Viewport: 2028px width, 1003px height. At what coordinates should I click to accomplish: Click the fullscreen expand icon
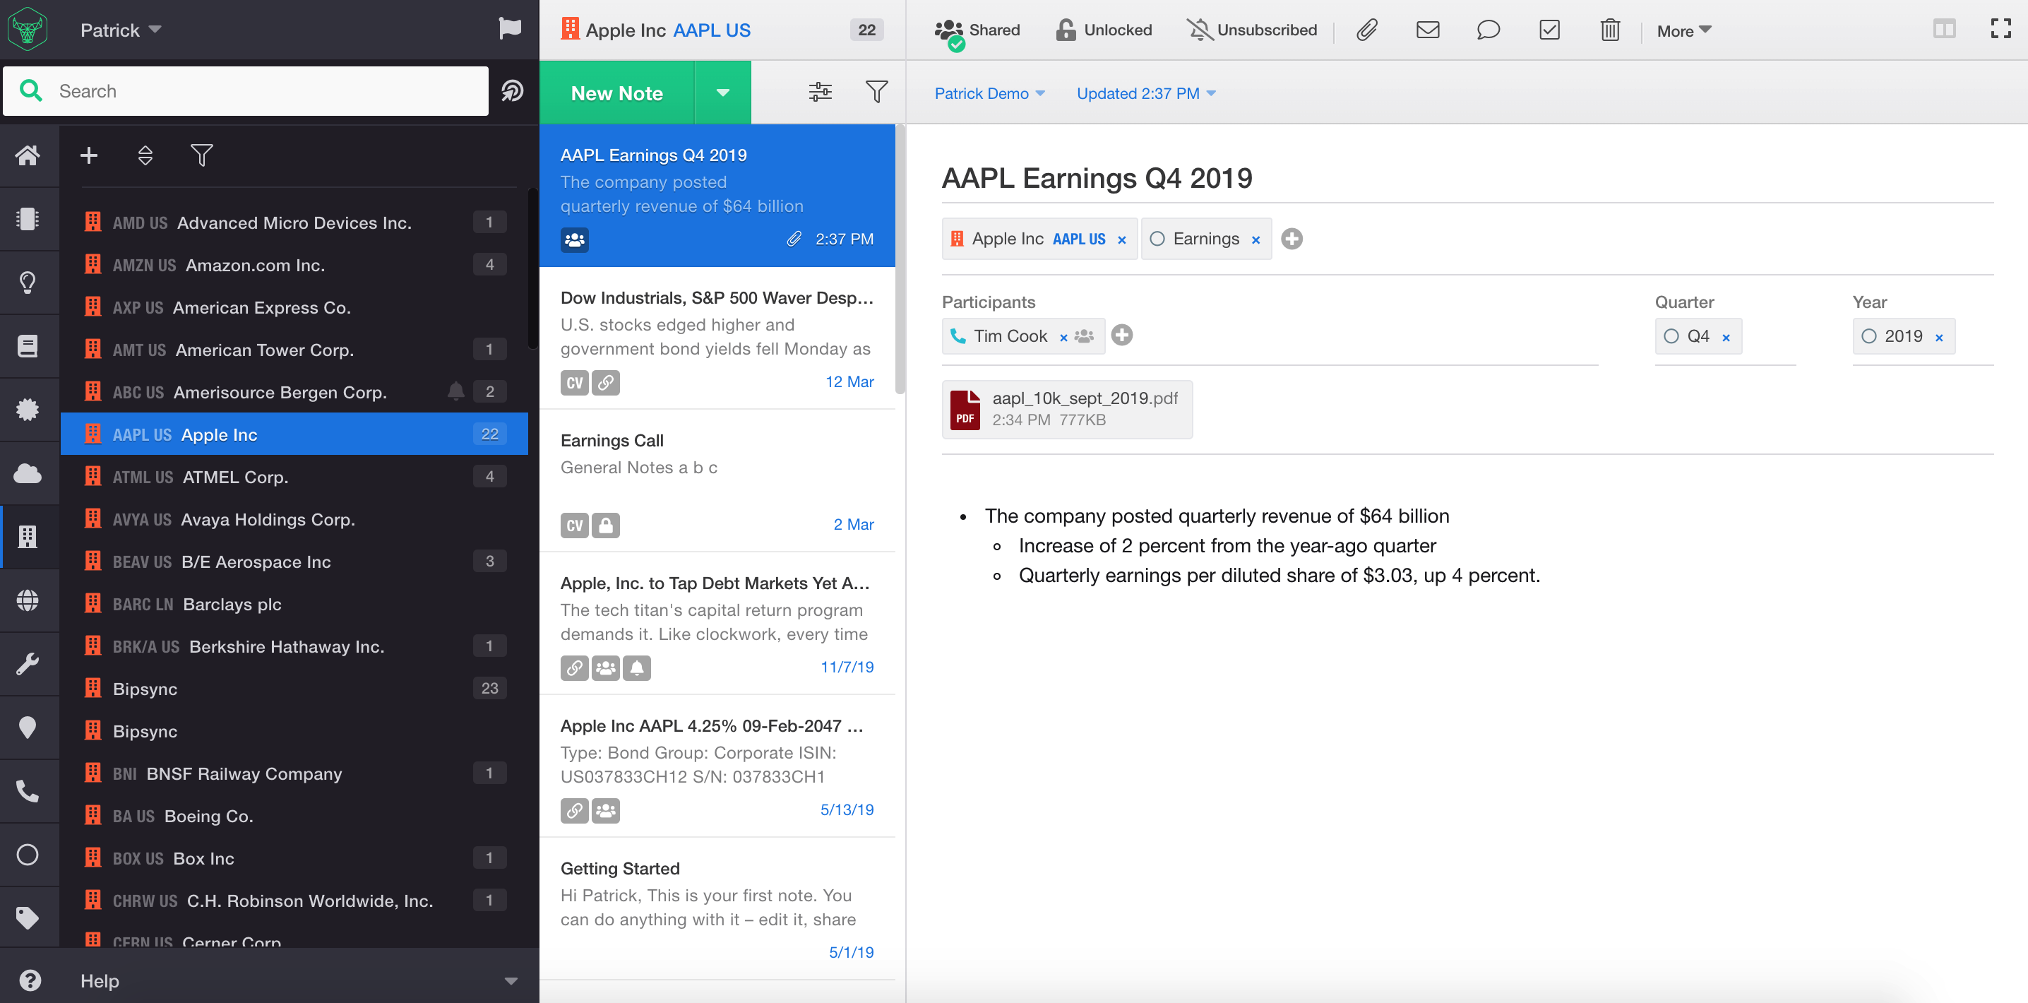pyautogui.click(x=2000, y=29)
